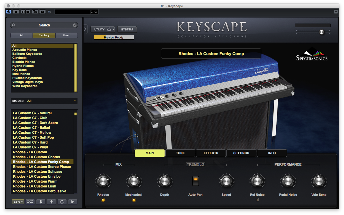Image resolution: width=344 pixels, height=215 pixels.
Task: Click the Preview Ready progress bar
Action: click(x=114, y=37)
